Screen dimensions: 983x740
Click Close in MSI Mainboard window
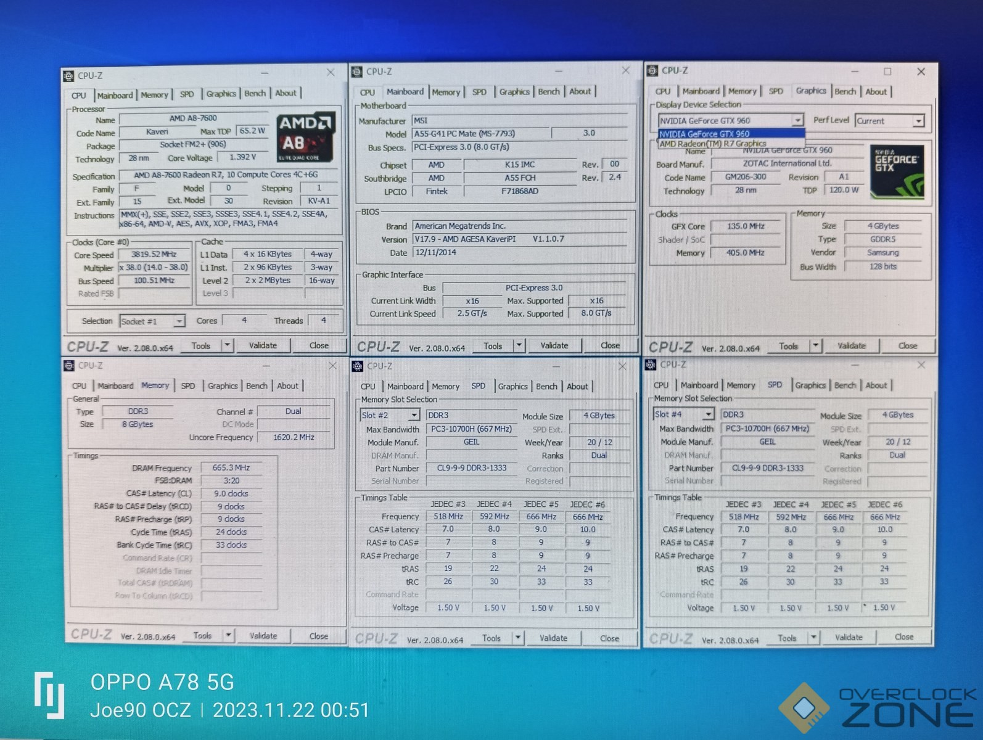point(611,345)
